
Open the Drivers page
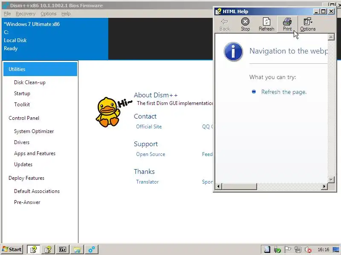(x=22, y=142)
